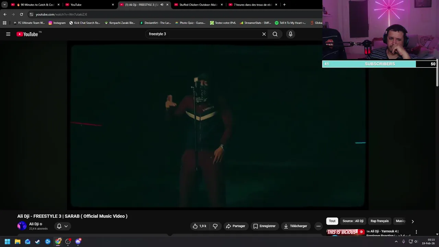Viewport: 439px width, 247px height.
Task: Like the video with thumbs up
Action: (x=199, y=226)
